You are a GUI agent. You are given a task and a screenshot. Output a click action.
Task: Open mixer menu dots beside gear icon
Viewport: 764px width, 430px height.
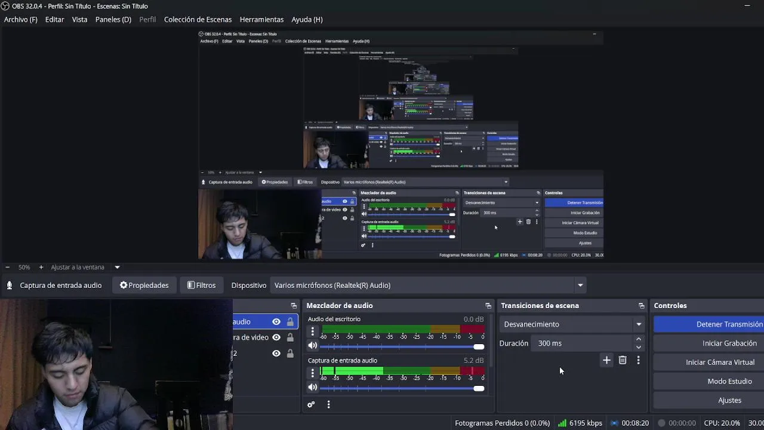[328, 405]
